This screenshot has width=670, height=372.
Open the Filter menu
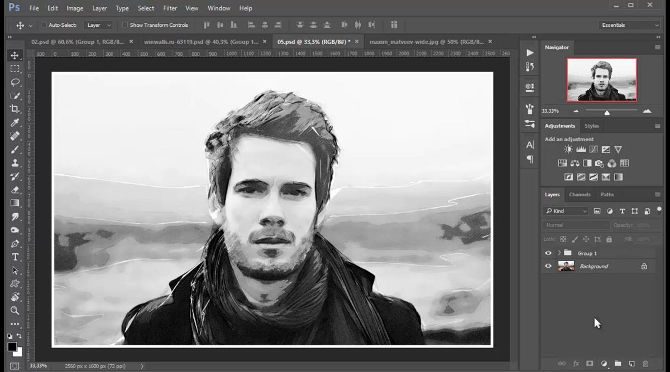pyautogui.click(x=170, y=8)
